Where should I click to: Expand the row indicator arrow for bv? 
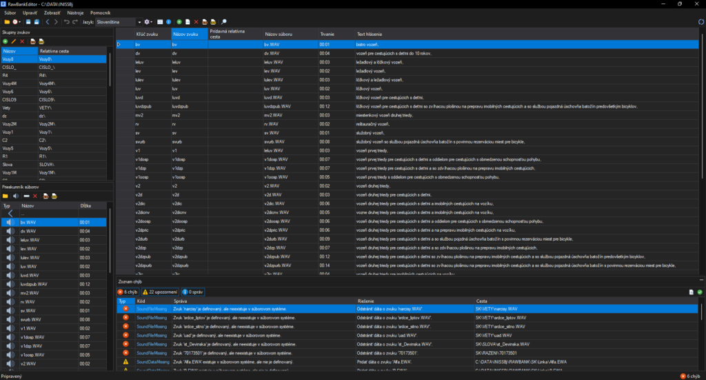pyautogui.click(x=119, y=45)
